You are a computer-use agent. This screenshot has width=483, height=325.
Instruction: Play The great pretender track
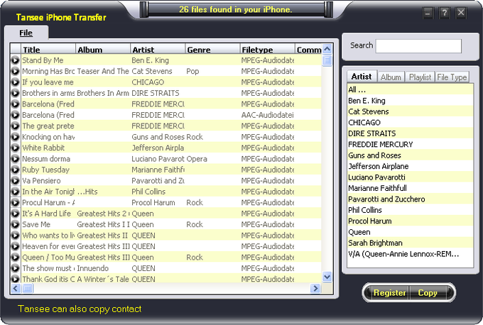click(15, 126)
